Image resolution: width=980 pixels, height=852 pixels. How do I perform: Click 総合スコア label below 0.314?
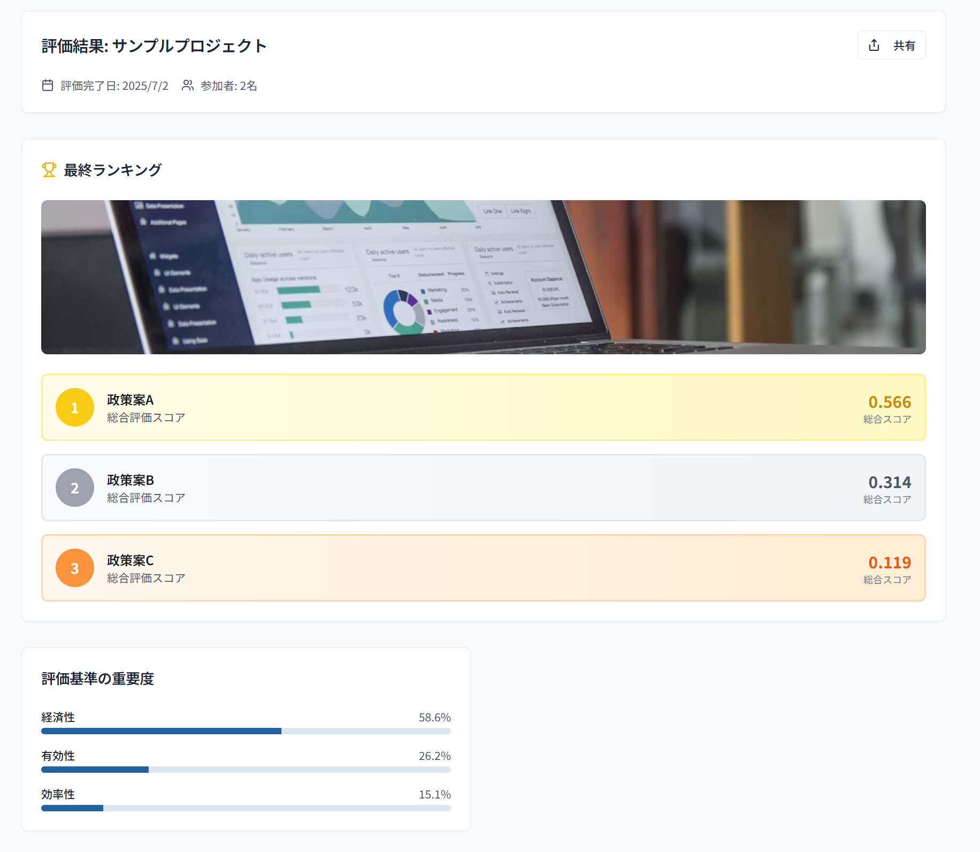click(x=887, y=499)
